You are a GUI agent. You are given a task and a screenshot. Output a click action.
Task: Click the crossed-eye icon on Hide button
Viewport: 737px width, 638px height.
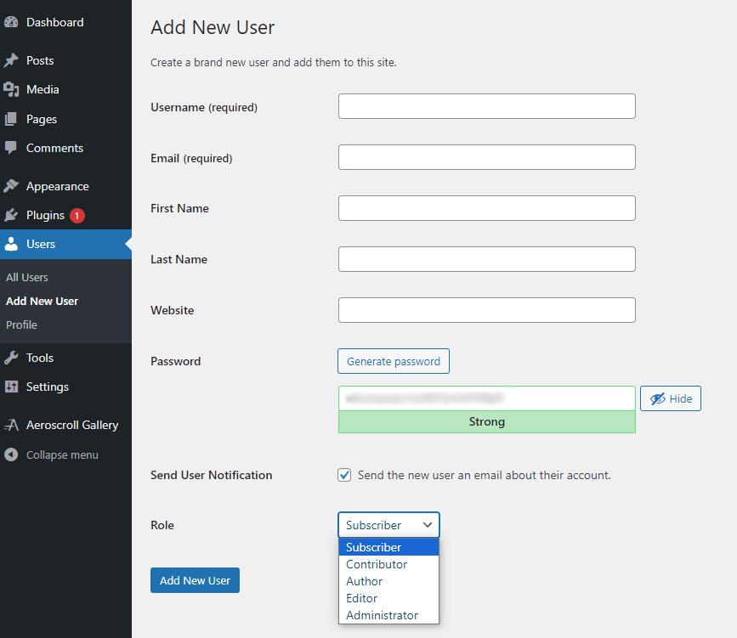(x=658, y=398)
